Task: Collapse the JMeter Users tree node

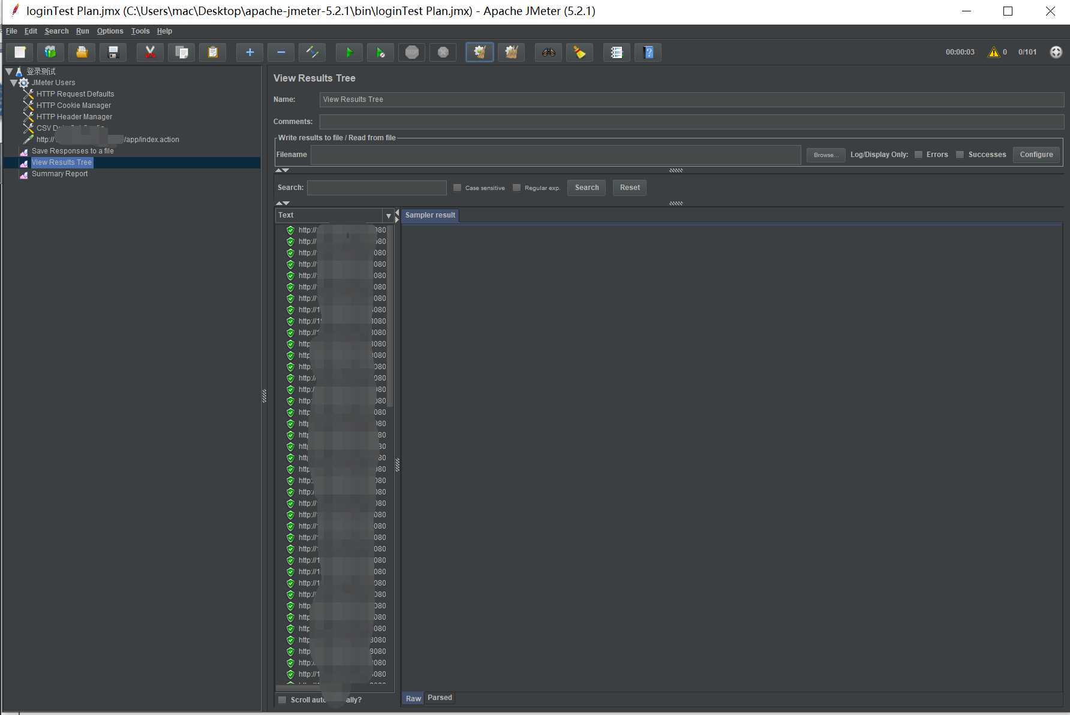Action: point(13,83)
